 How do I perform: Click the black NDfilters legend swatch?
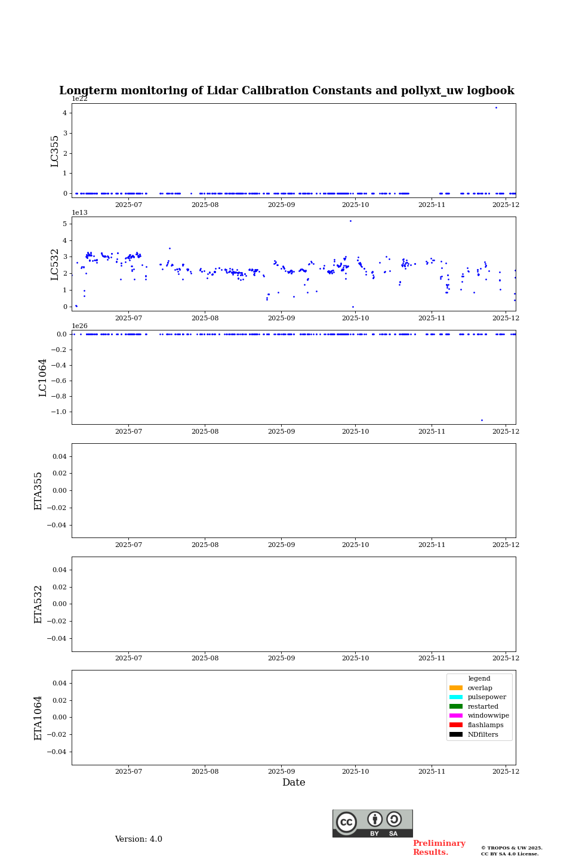tap(456, 734)
